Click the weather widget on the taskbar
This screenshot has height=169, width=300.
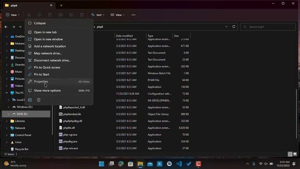click(x=15, y=164)
